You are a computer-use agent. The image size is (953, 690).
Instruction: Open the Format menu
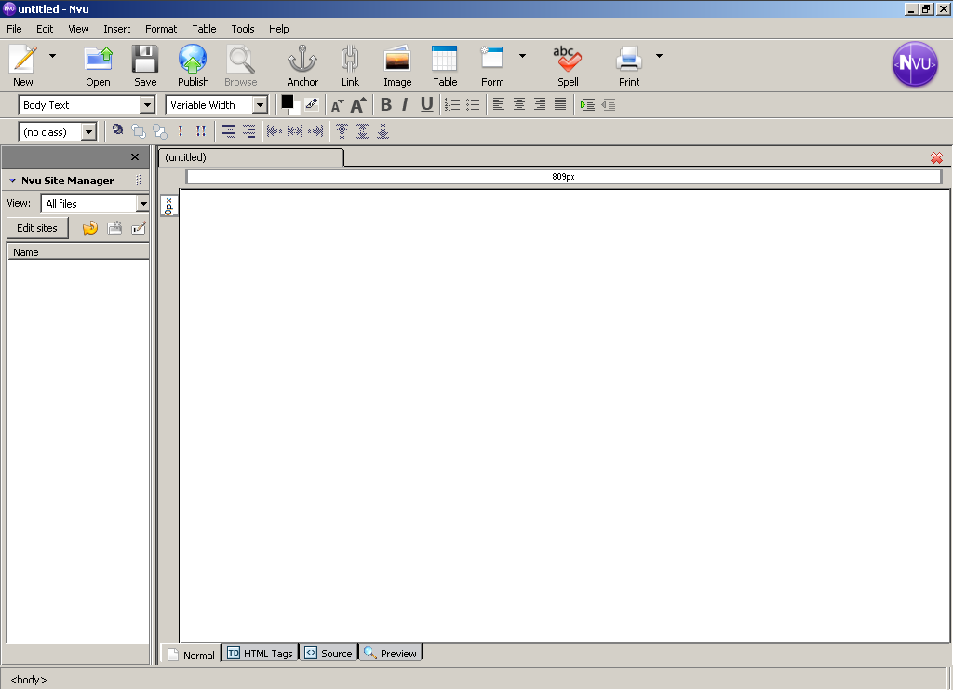point(161,29)
